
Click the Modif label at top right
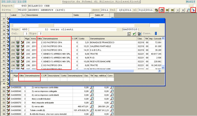[192, 2]
